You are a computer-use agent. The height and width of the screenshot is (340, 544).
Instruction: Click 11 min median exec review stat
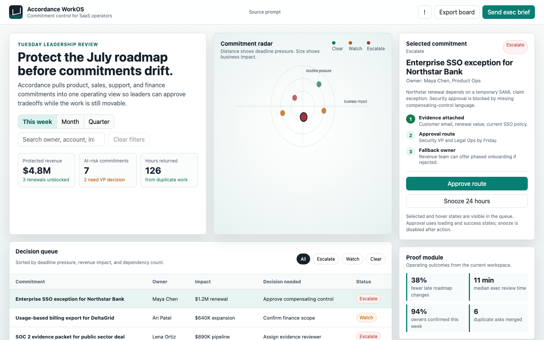coord(498,287)
